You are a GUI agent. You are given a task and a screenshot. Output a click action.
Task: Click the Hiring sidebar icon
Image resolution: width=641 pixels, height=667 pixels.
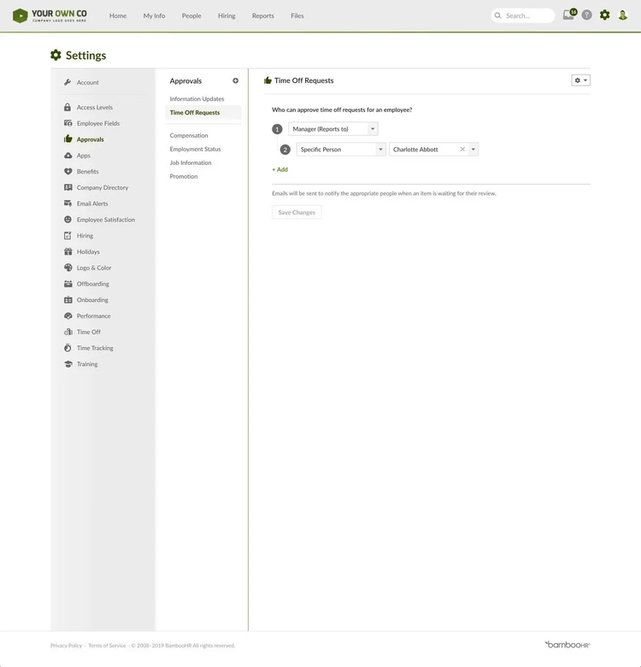(x=68, y=235)
